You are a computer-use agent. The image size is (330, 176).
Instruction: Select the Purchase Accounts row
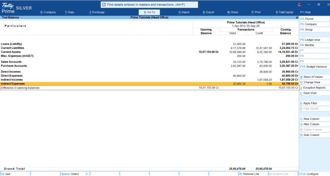coord(149,66)
